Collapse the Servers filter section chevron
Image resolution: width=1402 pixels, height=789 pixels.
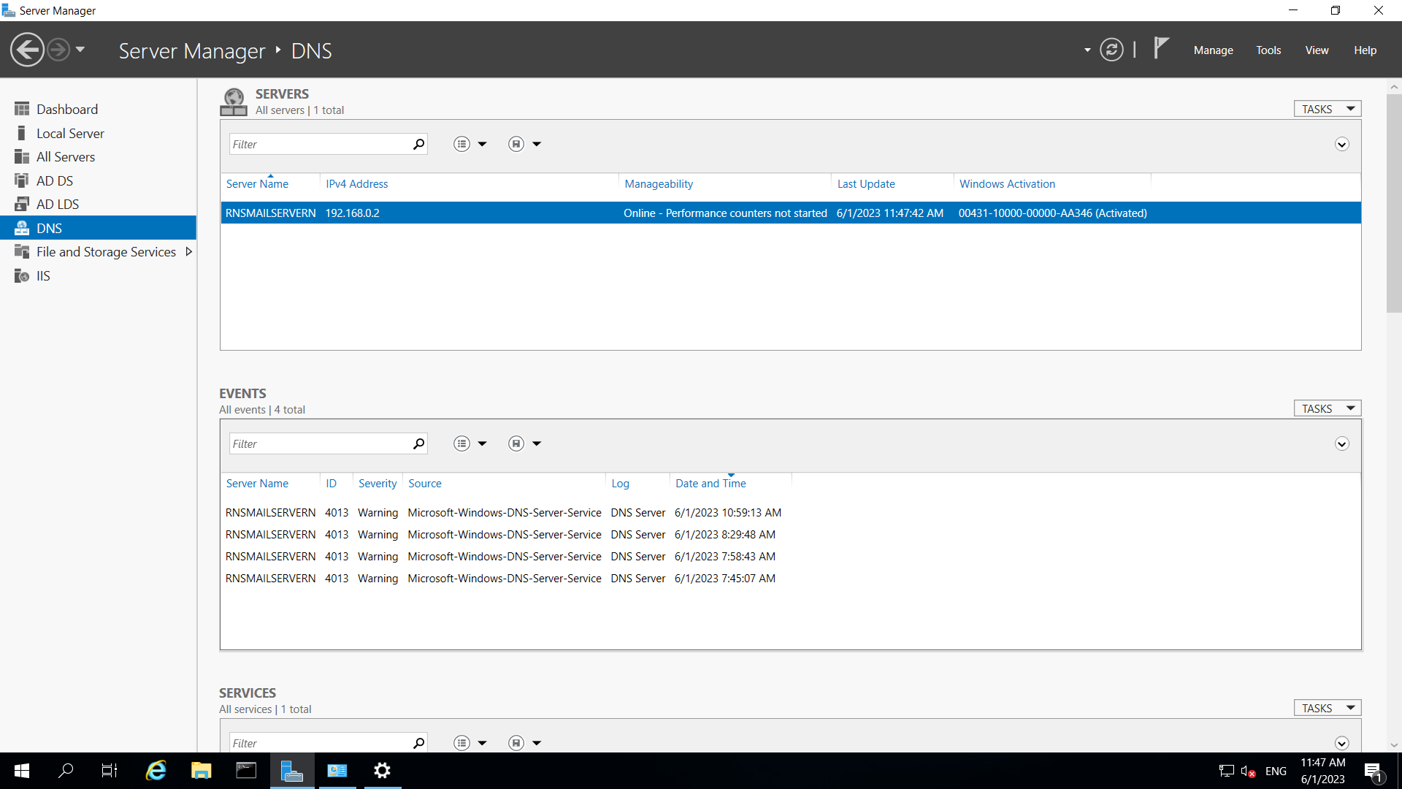click(x=1341, y=144)
